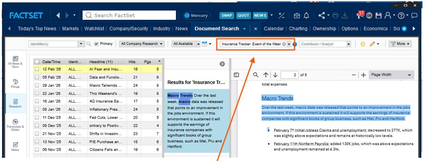
Task: Open the navigation history dropdown arrow
Action: click(x=74, y=15)
